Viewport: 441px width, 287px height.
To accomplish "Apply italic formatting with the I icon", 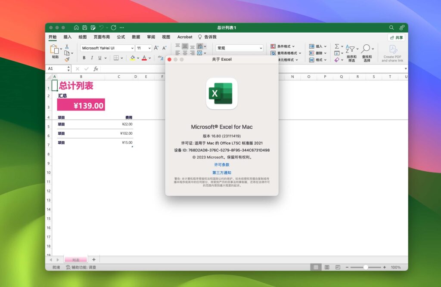I will click(x=92, y=58).
